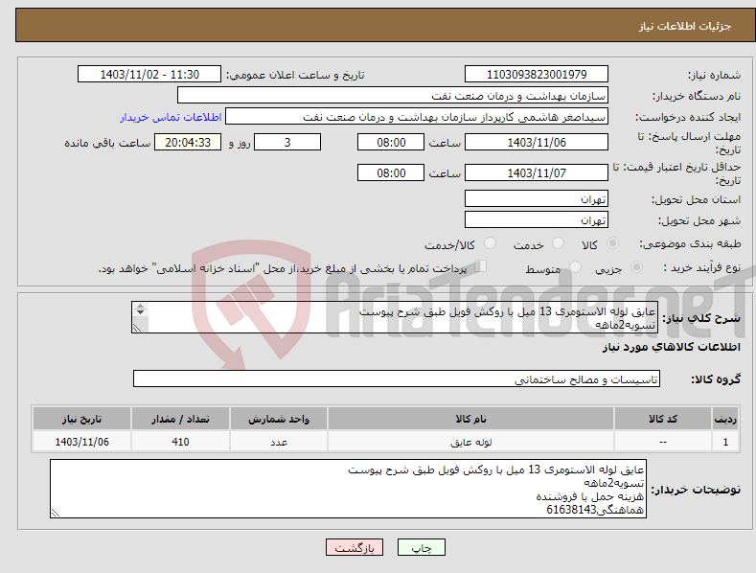Screen dimensions: 756x573
Task: Click the نام کالا column header
Action: coord(470,419)
